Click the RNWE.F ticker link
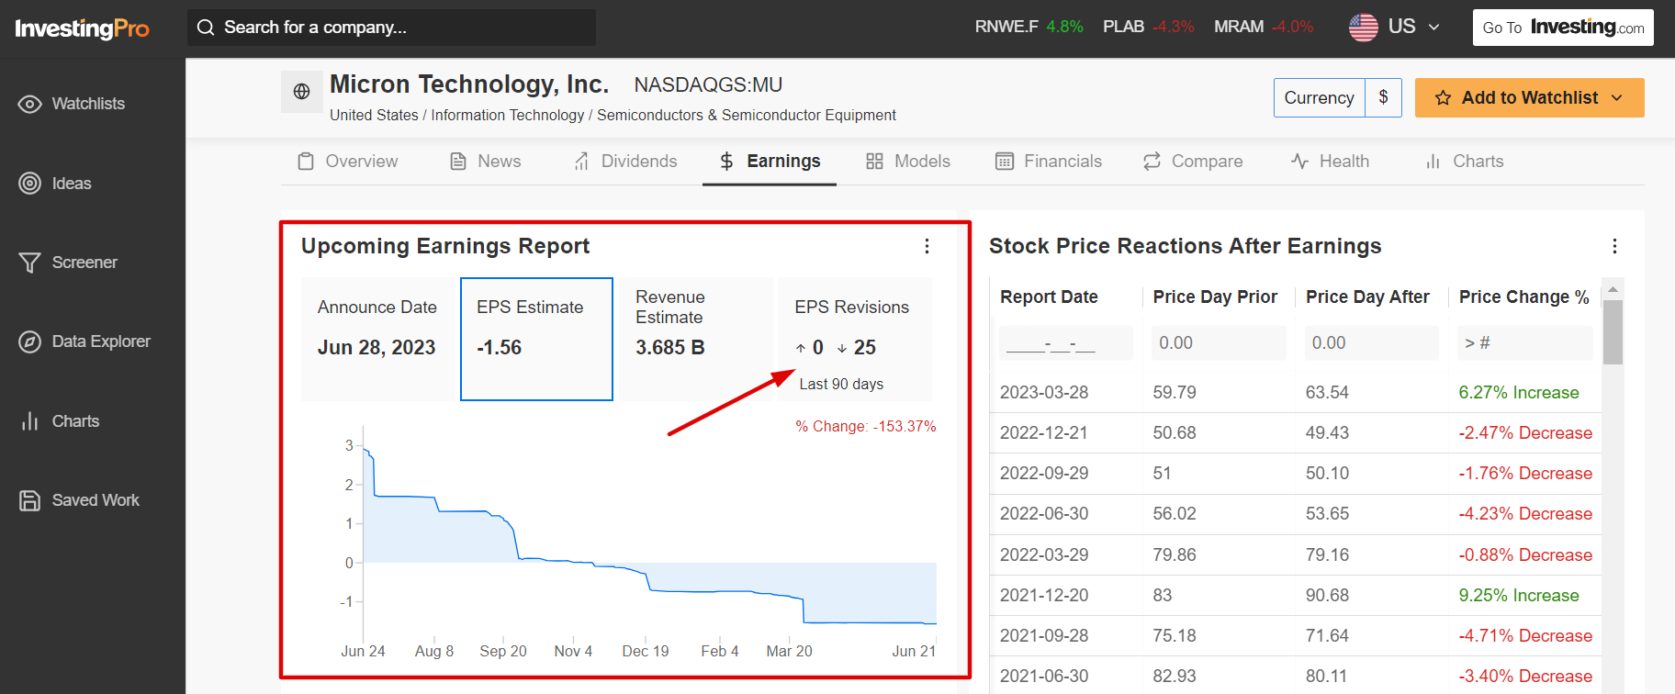 (x=1006, y=27)
